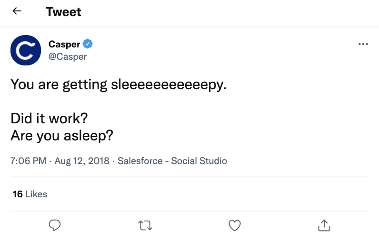Screen dimensions: 379x240
Task: Share the tweet via the share icon
Action: [x=324, y=225]
